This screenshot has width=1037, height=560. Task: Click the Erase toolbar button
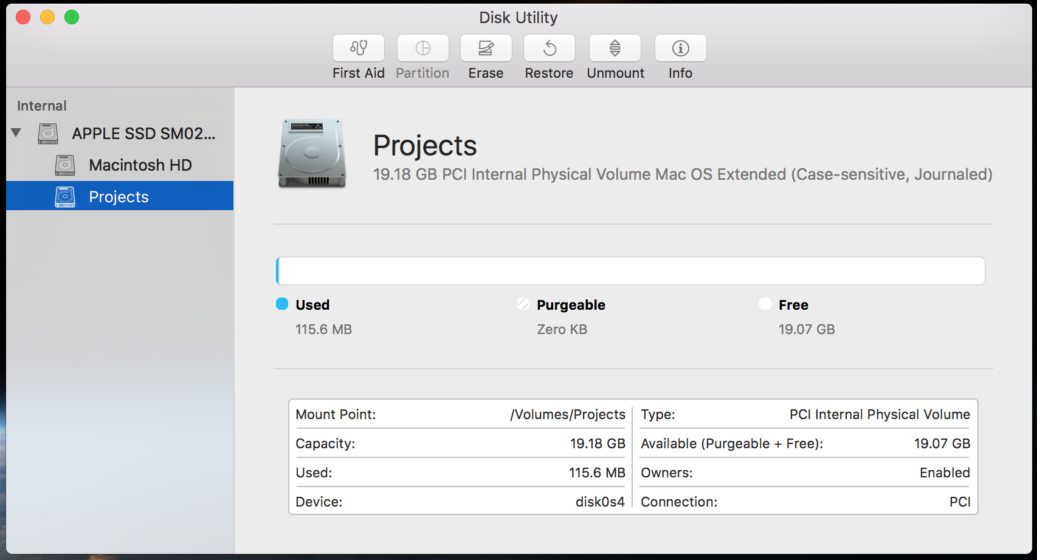[486, 48]
